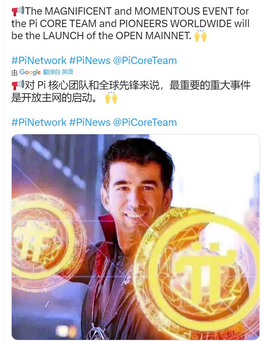This screenshot has height=341, width=263.
Task: Click the 英语 source language label
Action: click(x=67, y=72)
